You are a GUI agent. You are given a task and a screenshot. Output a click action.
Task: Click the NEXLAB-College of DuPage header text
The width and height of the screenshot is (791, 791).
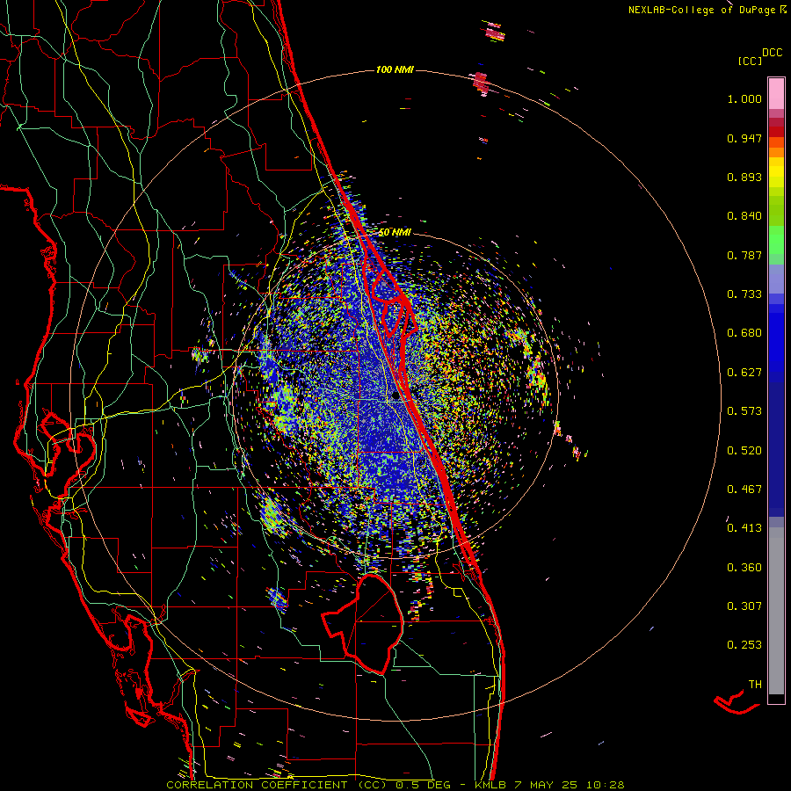coord(707,10)
